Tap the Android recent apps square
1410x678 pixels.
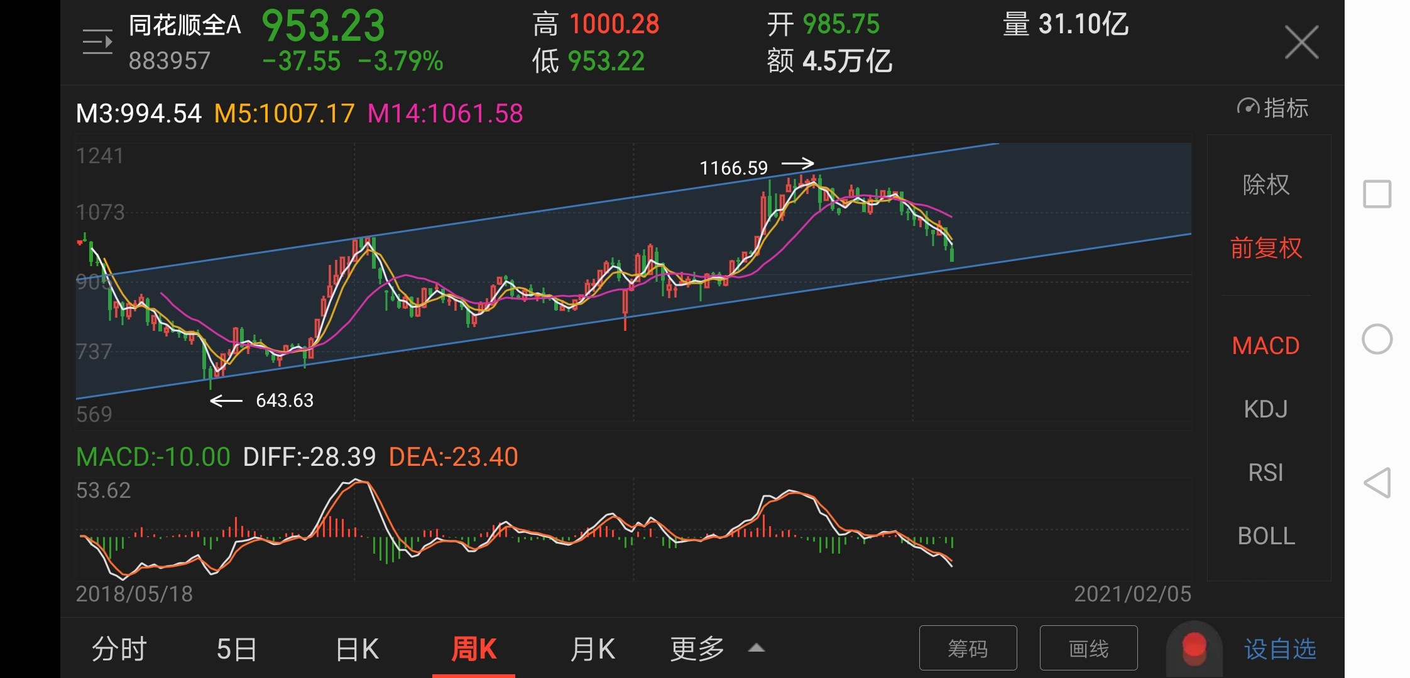point(1377,194)
